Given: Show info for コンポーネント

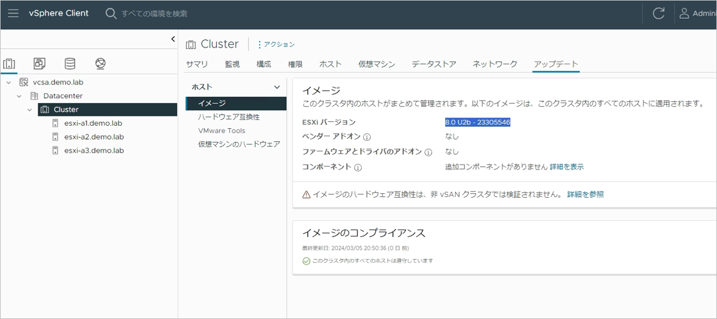Looking at the screenshot, I should (358, 168).
